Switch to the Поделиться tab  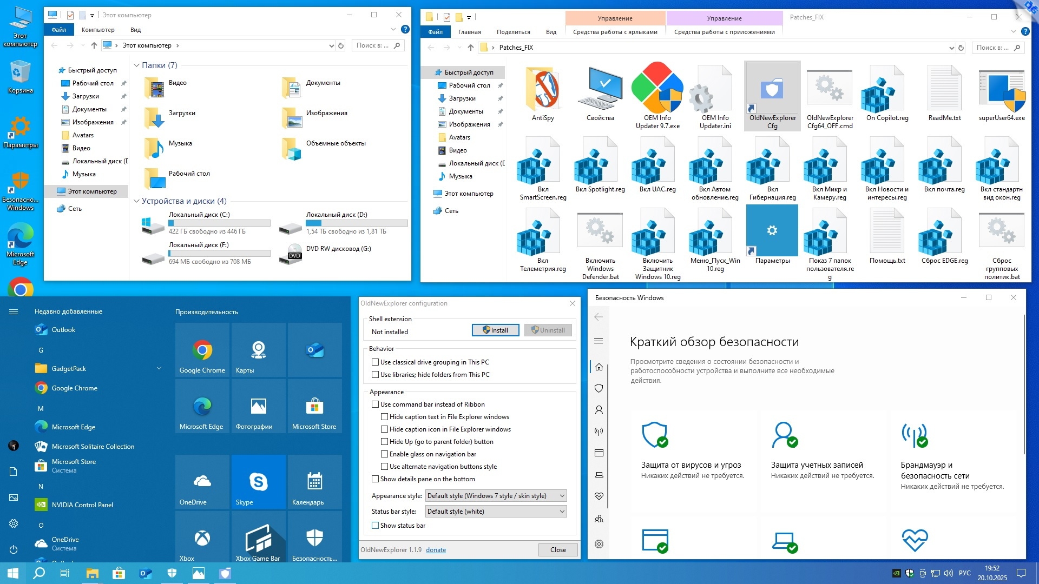coord(513,32)
